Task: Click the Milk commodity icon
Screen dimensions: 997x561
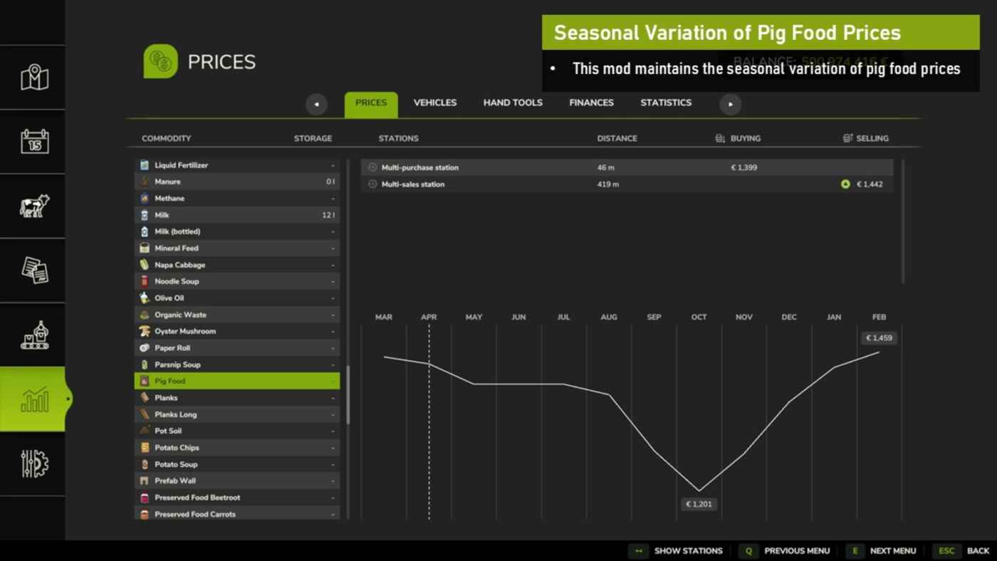Action: click(x=145, y=215)
